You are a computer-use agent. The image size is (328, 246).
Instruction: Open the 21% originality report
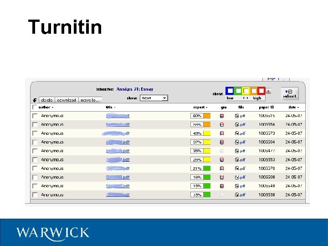(x=200, y=169)
